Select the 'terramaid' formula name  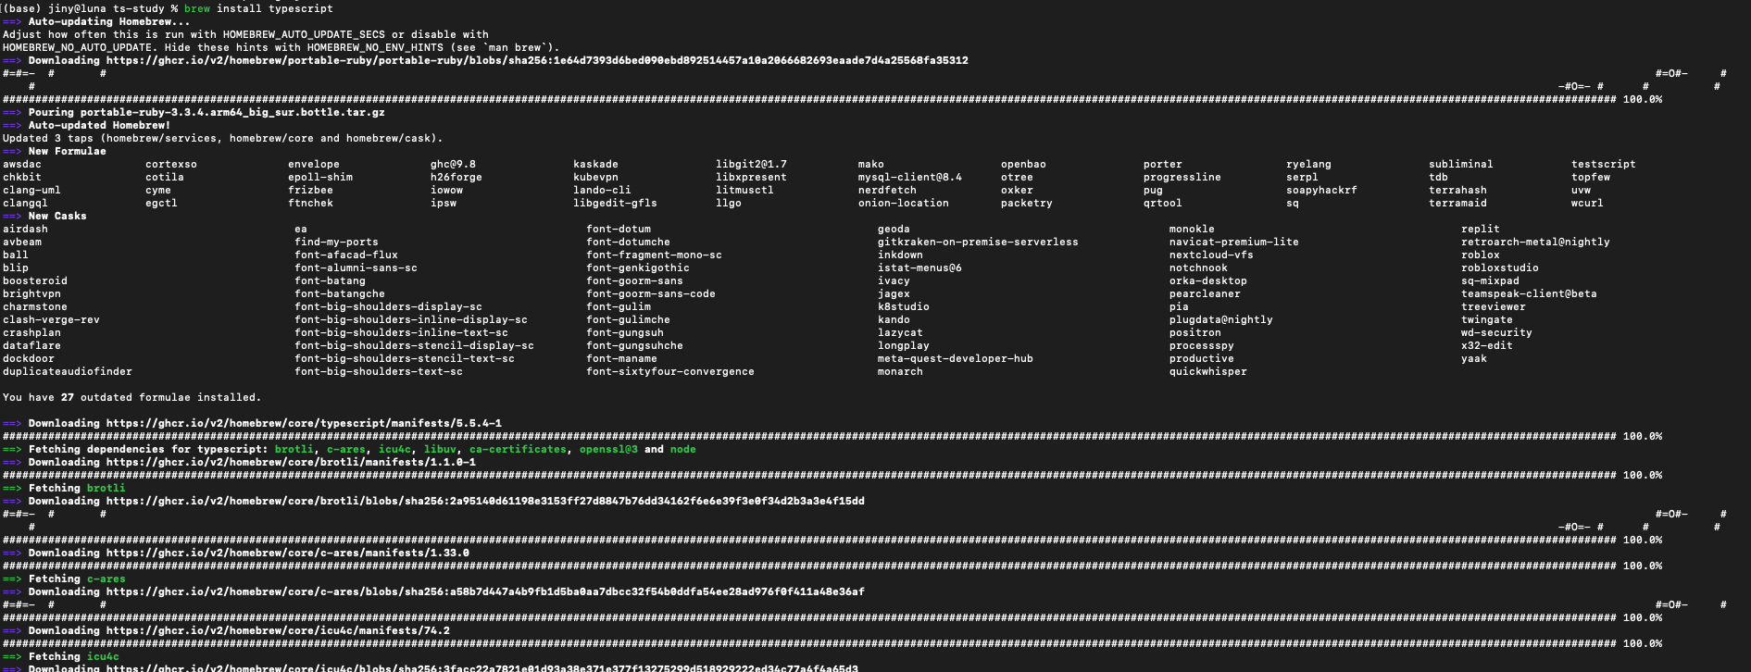[1457, 203]
